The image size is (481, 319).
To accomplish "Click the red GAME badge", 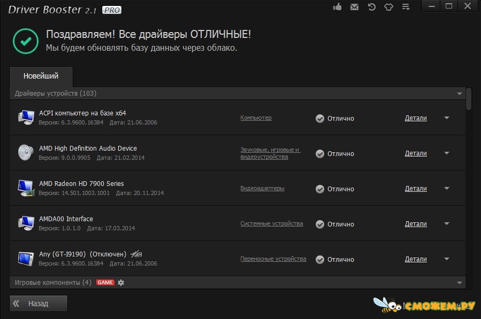I will coord(105,282).
